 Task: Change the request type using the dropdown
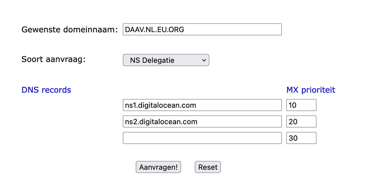point(166,60)
